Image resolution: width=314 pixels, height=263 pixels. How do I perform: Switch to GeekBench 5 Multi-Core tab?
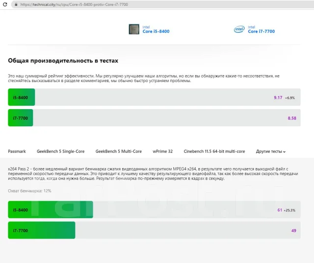tap(119, 151)
